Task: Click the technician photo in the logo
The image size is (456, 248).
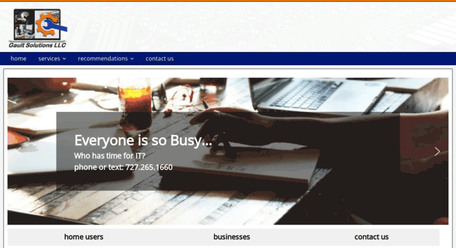Action: coord(25,25)
